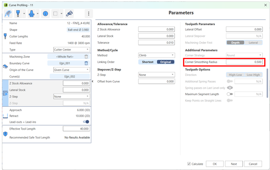Click the Cancel button
The height and width of the screenshot is (170, 270).
pos(253,164)
